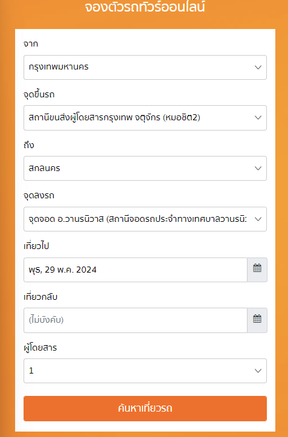Screen dimensions: 288x437
Task: Click the chevron arrow in the จุดลงรถ field
Action: 258,219
